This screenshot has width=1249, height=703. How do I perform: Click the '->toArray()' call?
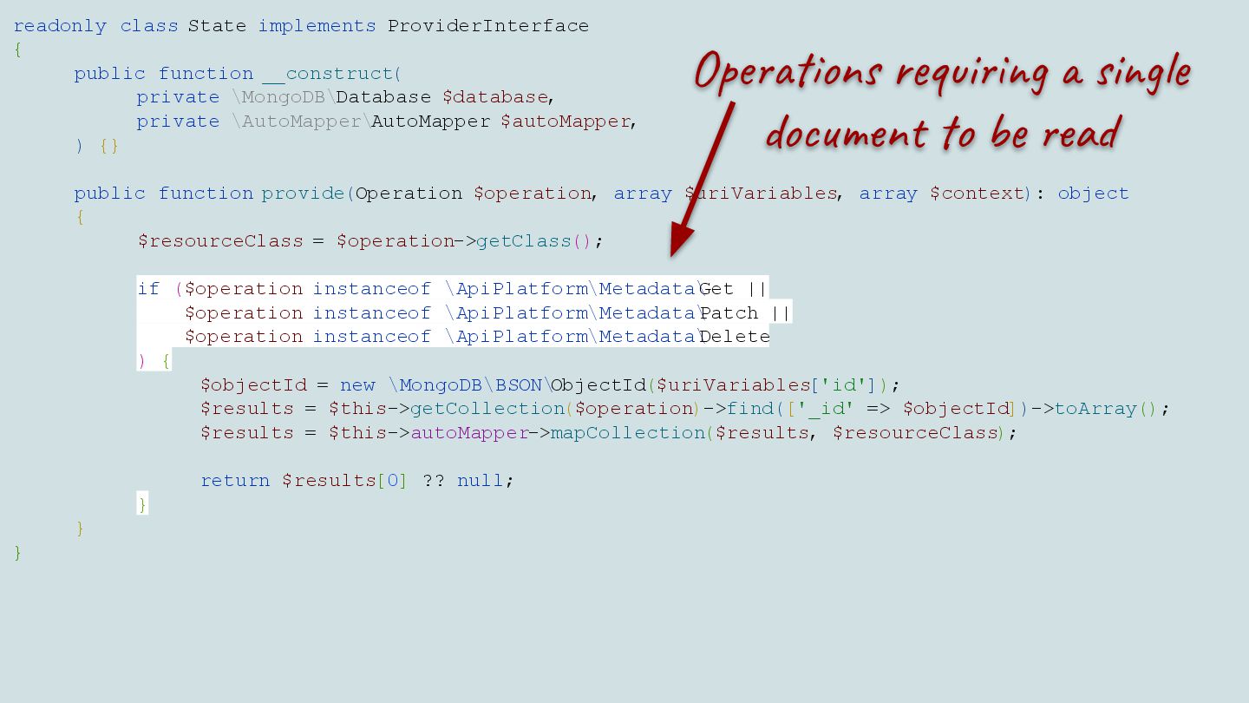1094,409
